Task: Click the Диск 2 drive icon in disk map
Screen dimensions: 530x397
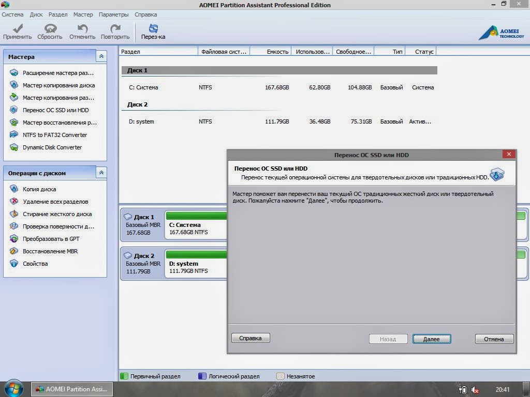Action: point(128,255)
